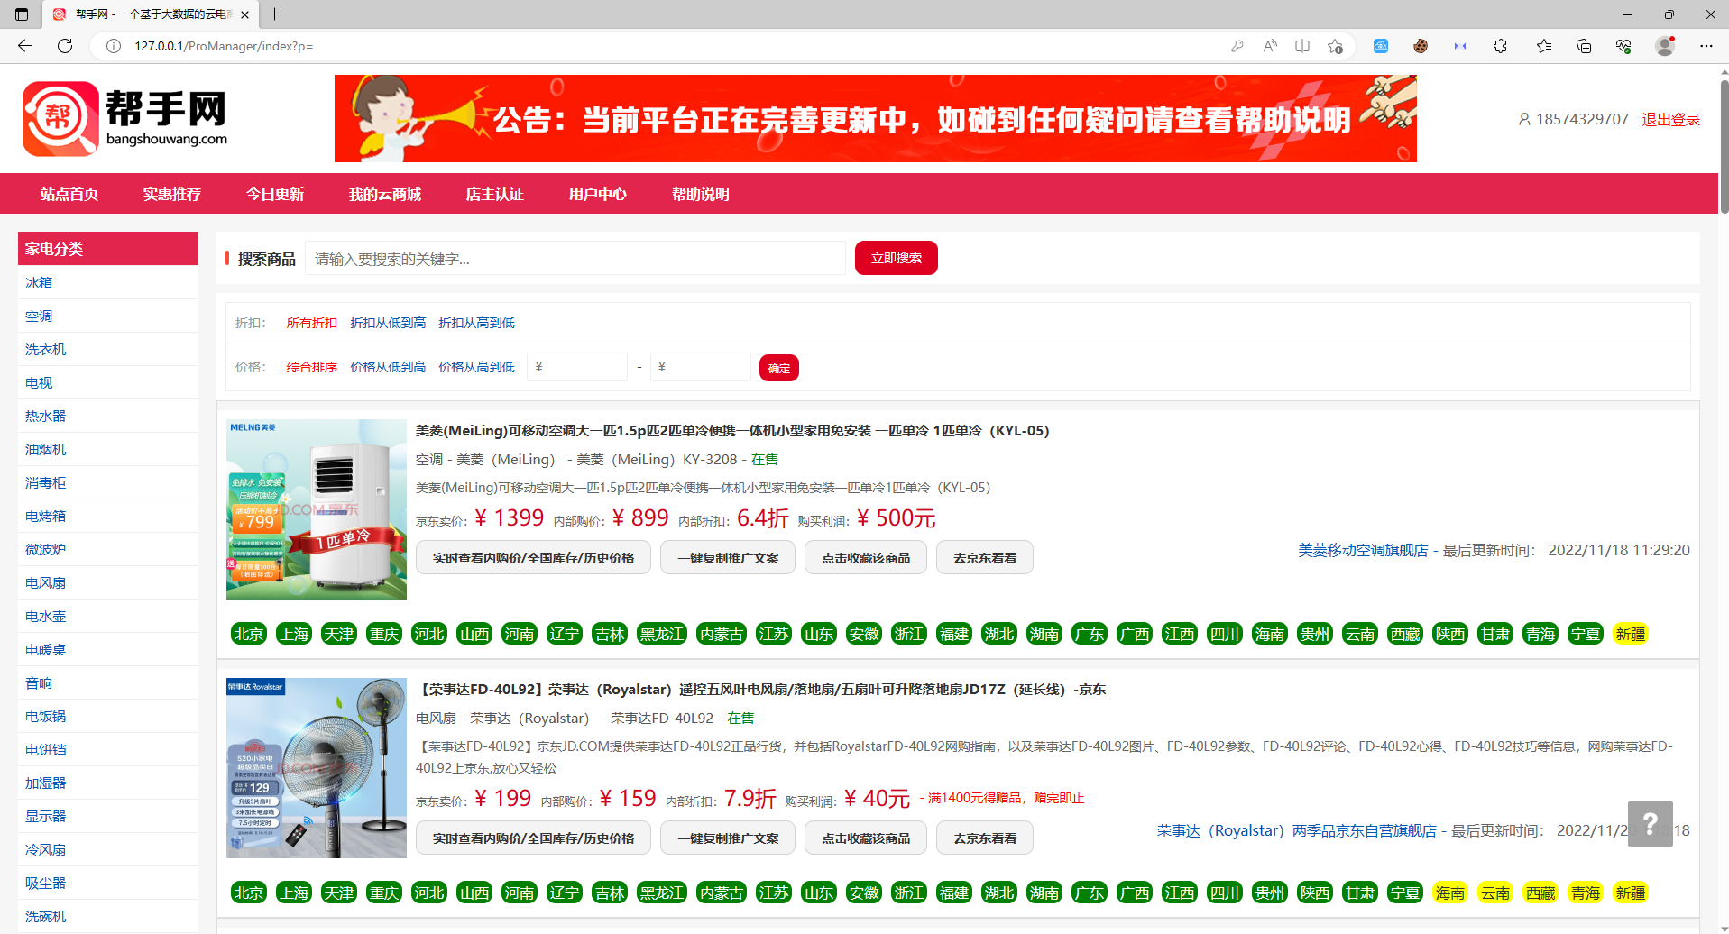Select 综合排序 price sorting
1729x934 pixels.
click(312, 367)
